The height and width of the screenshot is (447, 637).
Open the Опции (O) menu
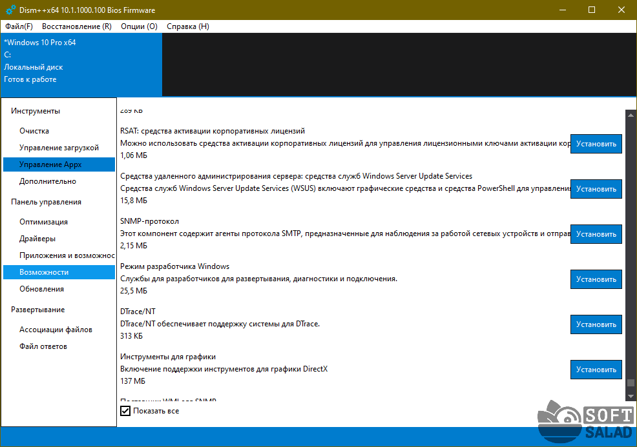click(139, 26)
